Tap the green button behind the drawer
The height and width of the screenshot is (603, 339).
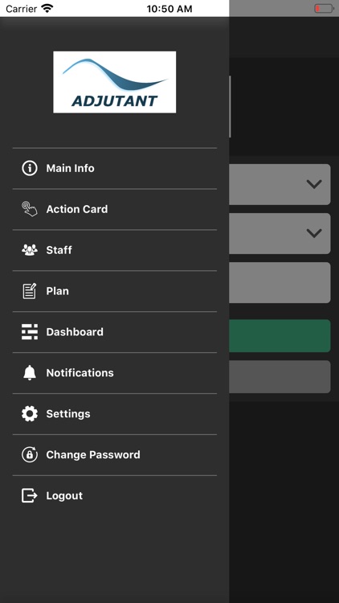(x=280, y=336)
